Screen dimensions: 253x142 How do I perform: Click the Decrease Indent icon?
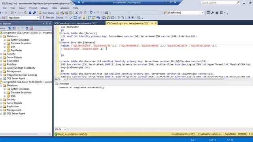(x=128, y=17)
